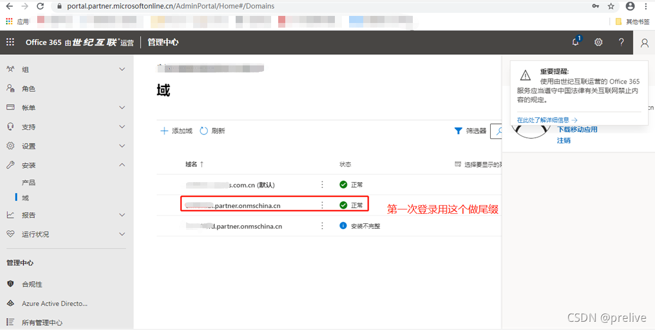This screenshot has width=655, height=330.
Task: Open the 筛选器 filter
Action: [x=470, y=131]
